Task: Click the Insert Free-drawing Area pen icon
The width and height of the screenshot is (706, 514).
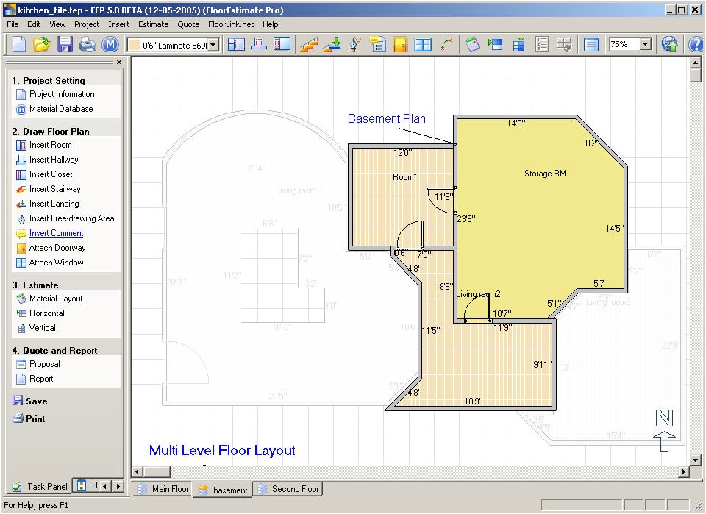Action: coord(354,45)
